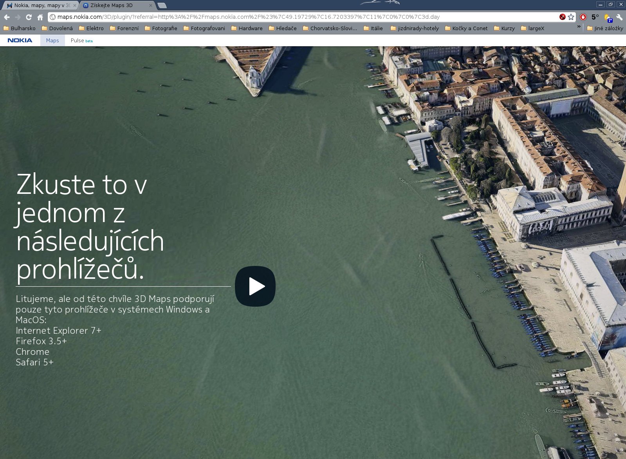This screenshot has width=626, height=459.
Task: Go forward to the next page
Action: (18, 17)
